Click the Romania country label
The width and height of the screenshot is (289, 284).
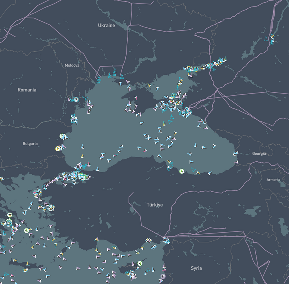tap(27, 90)
